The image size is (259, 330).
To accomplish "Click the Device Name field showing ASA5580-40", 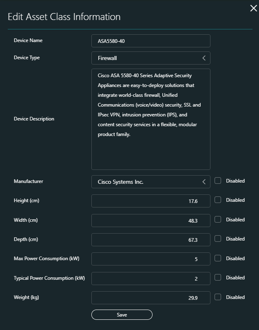I will click(x=151, y=40).
